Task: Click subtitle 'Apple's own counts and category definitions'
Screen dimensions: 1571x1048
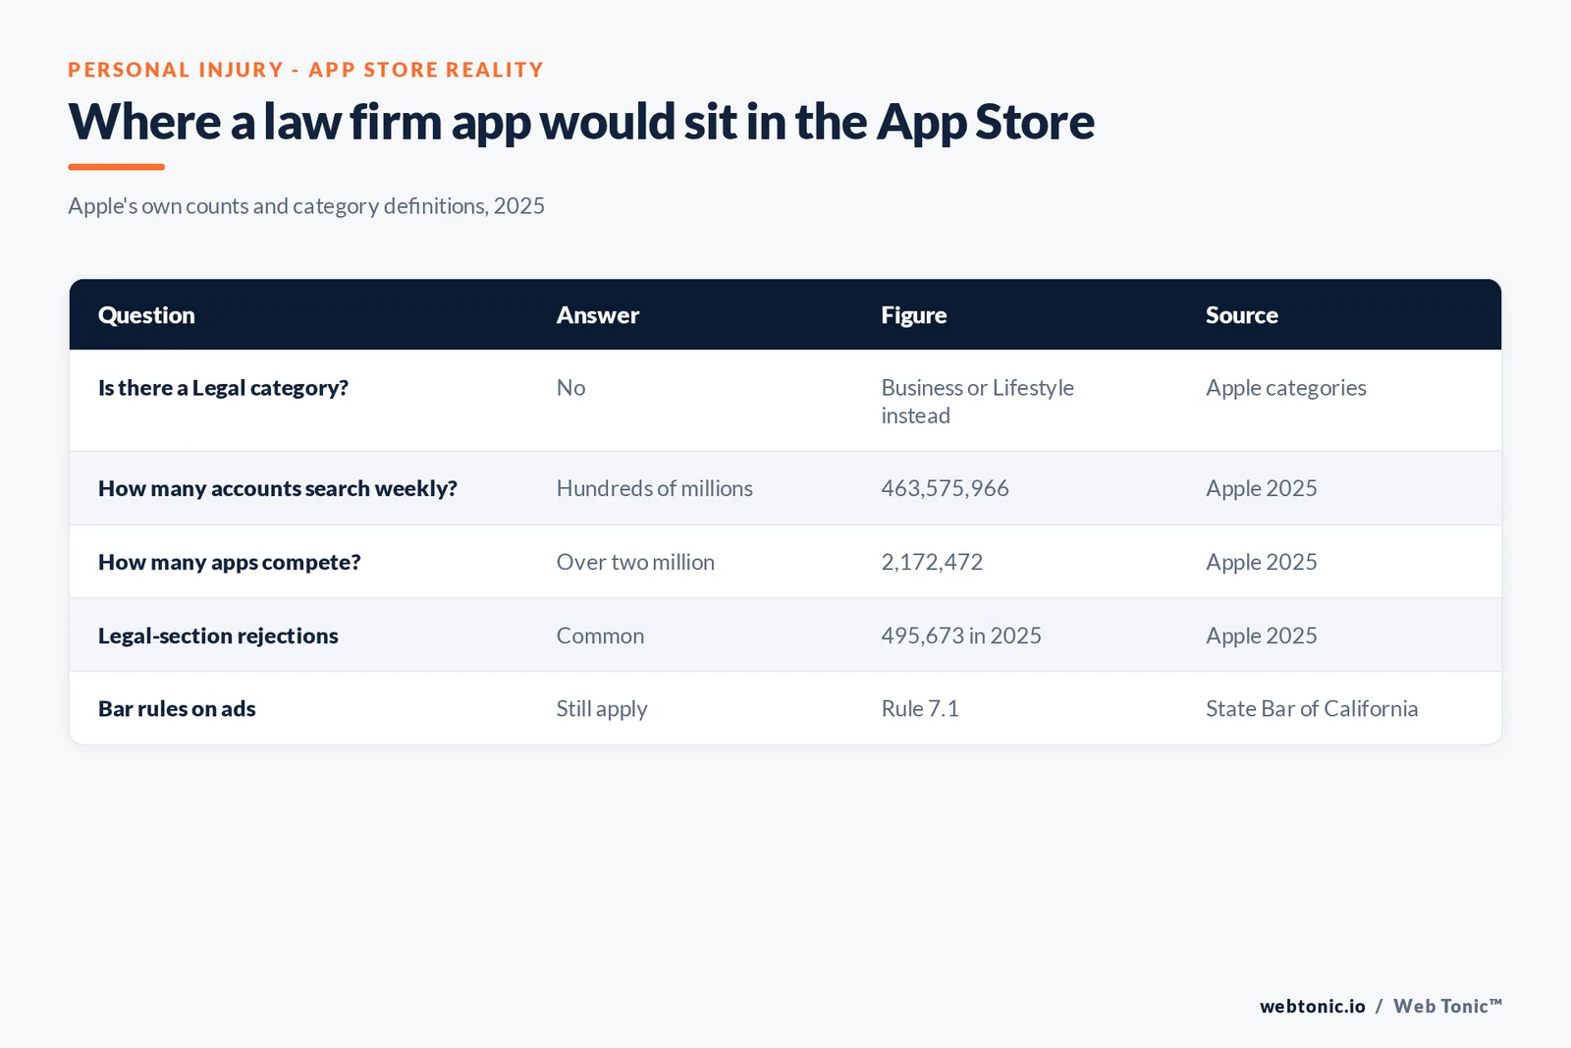Action: click(x=305, y=206)
